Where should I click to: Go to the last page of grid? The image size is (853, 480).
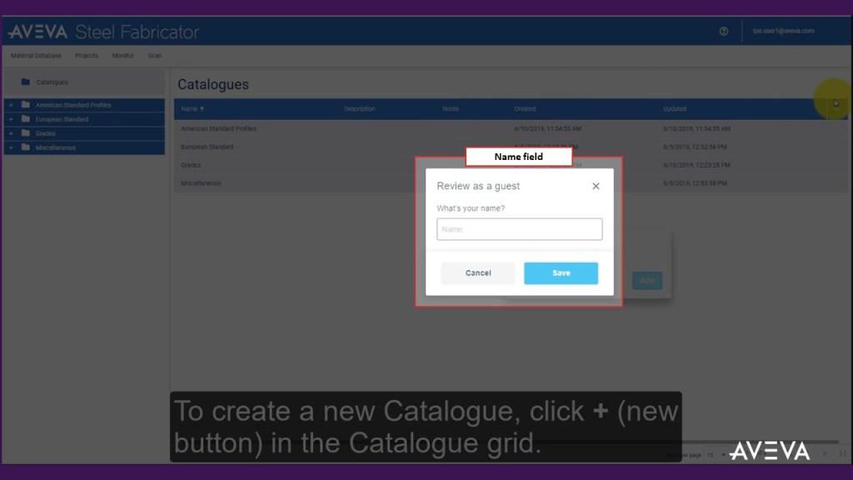[842, 453]
